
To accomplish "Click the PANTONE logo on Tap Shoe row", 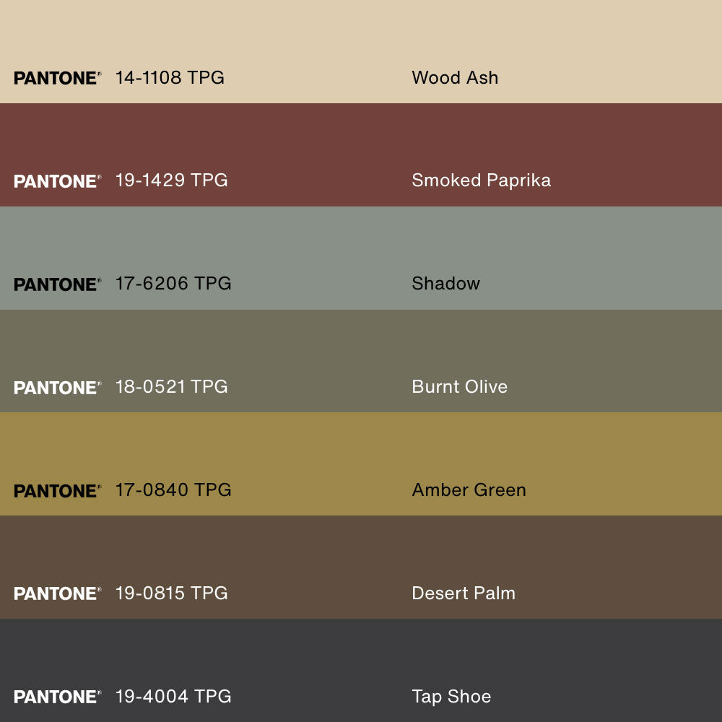I will 57,697.
